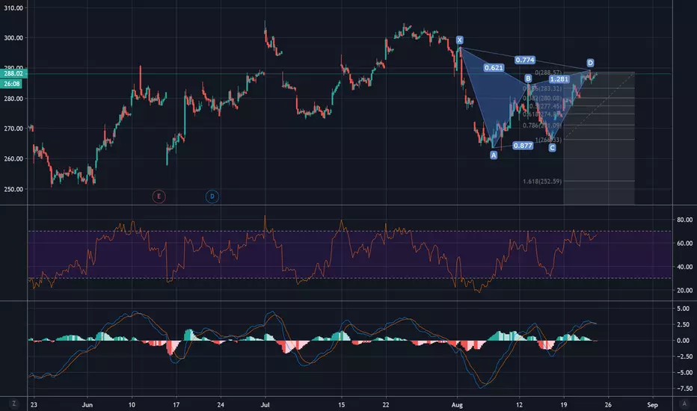The width and height of the screenshot is (697, 411).
Task: Select the 1.618(252.59) Fibonacci level
Action: pyautogui.click(x=542, y=182)
